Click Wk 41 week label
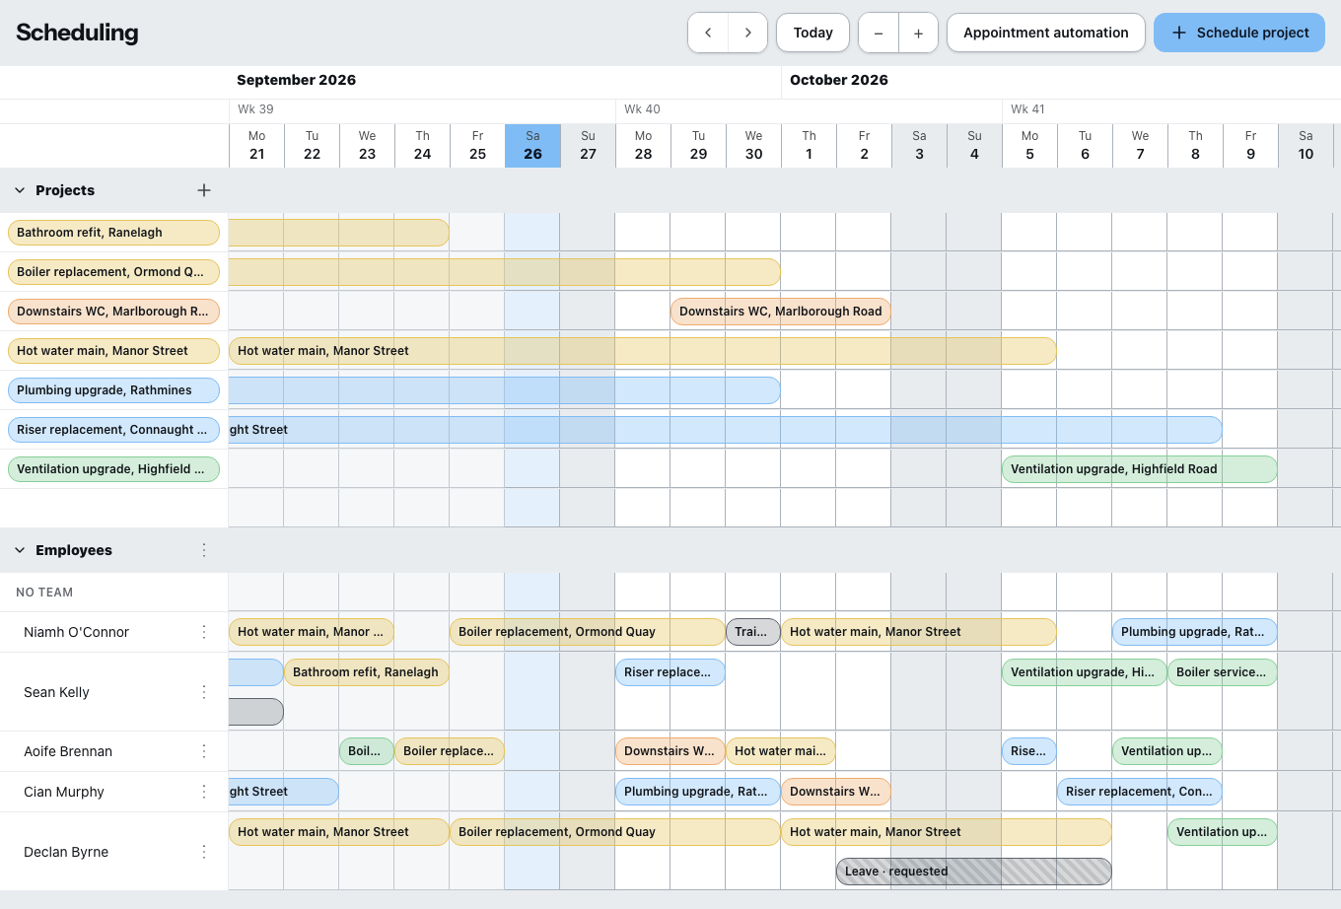 [x=1027, y=109]
